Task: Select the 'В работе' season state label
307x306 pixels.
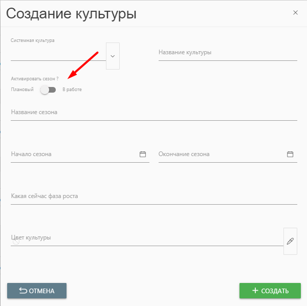Action: (x=72, y=90)
